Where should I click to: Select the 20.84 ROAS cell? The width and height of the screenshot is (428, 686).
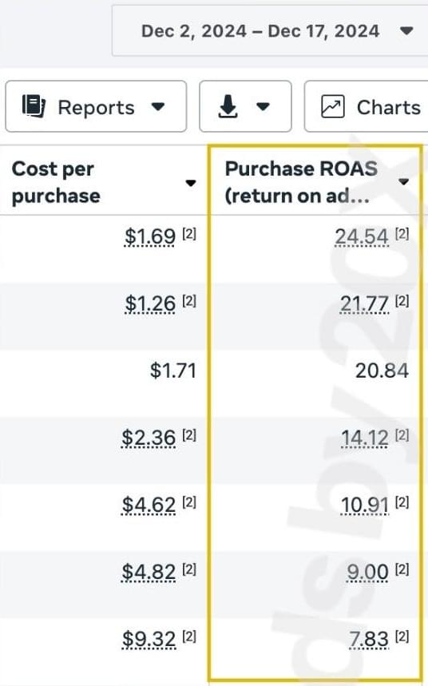(x=382, y=371)
